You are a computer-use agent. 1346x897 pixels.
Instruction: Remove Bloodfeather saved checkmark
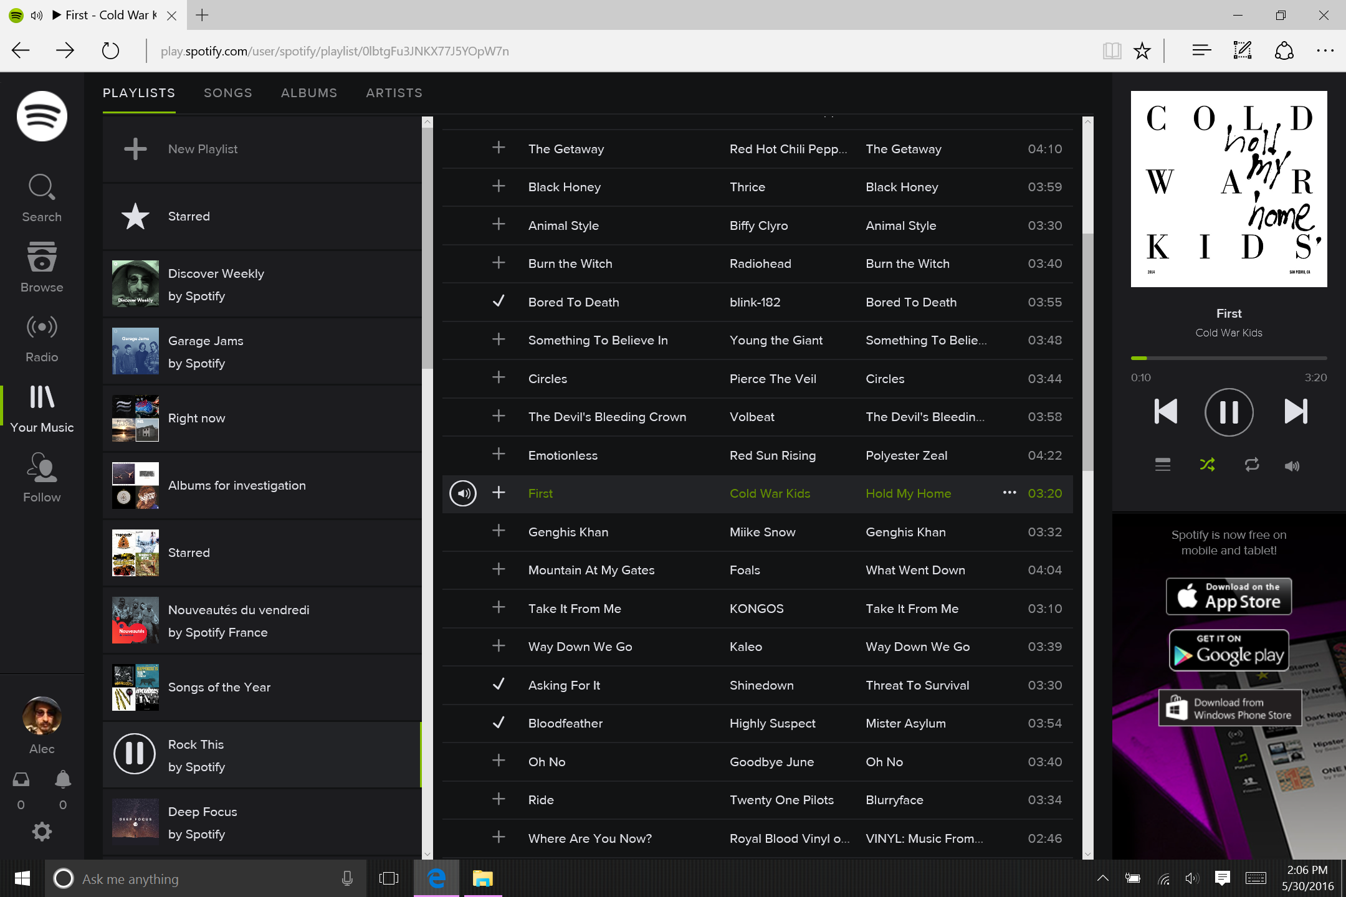pos(499,723)
